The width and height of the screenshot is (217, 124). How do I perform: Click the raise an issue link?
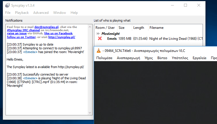[x=17, y=33]
